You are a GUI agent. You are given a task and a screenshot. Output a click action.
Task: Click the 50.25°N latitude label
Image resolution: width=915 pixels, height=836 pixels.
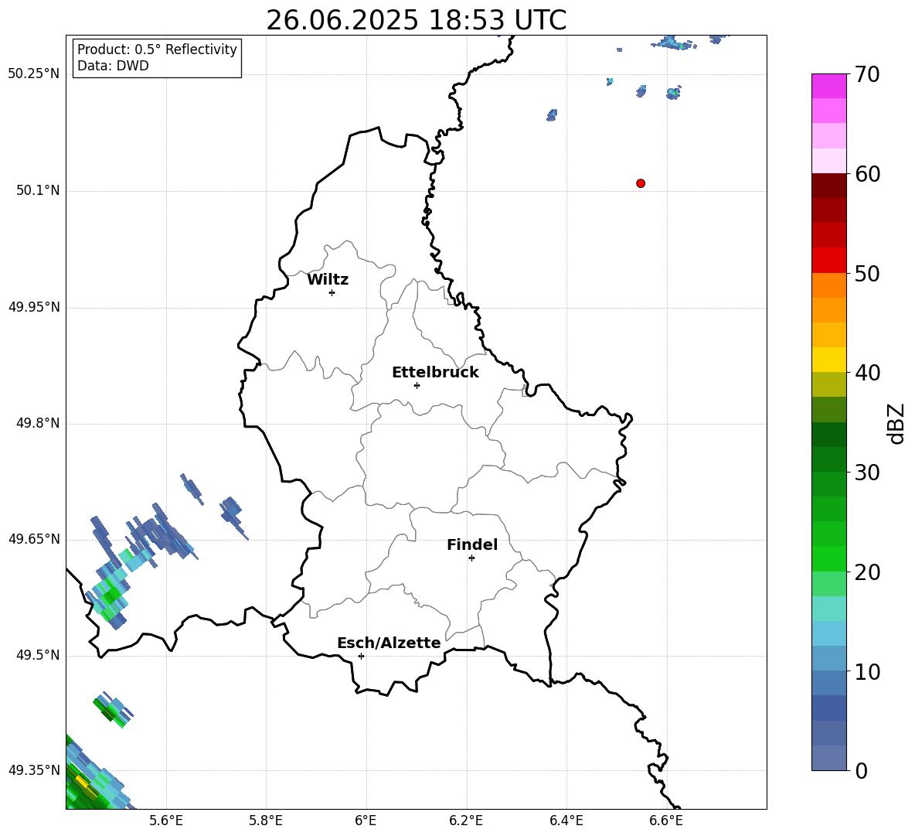(34, 74)
